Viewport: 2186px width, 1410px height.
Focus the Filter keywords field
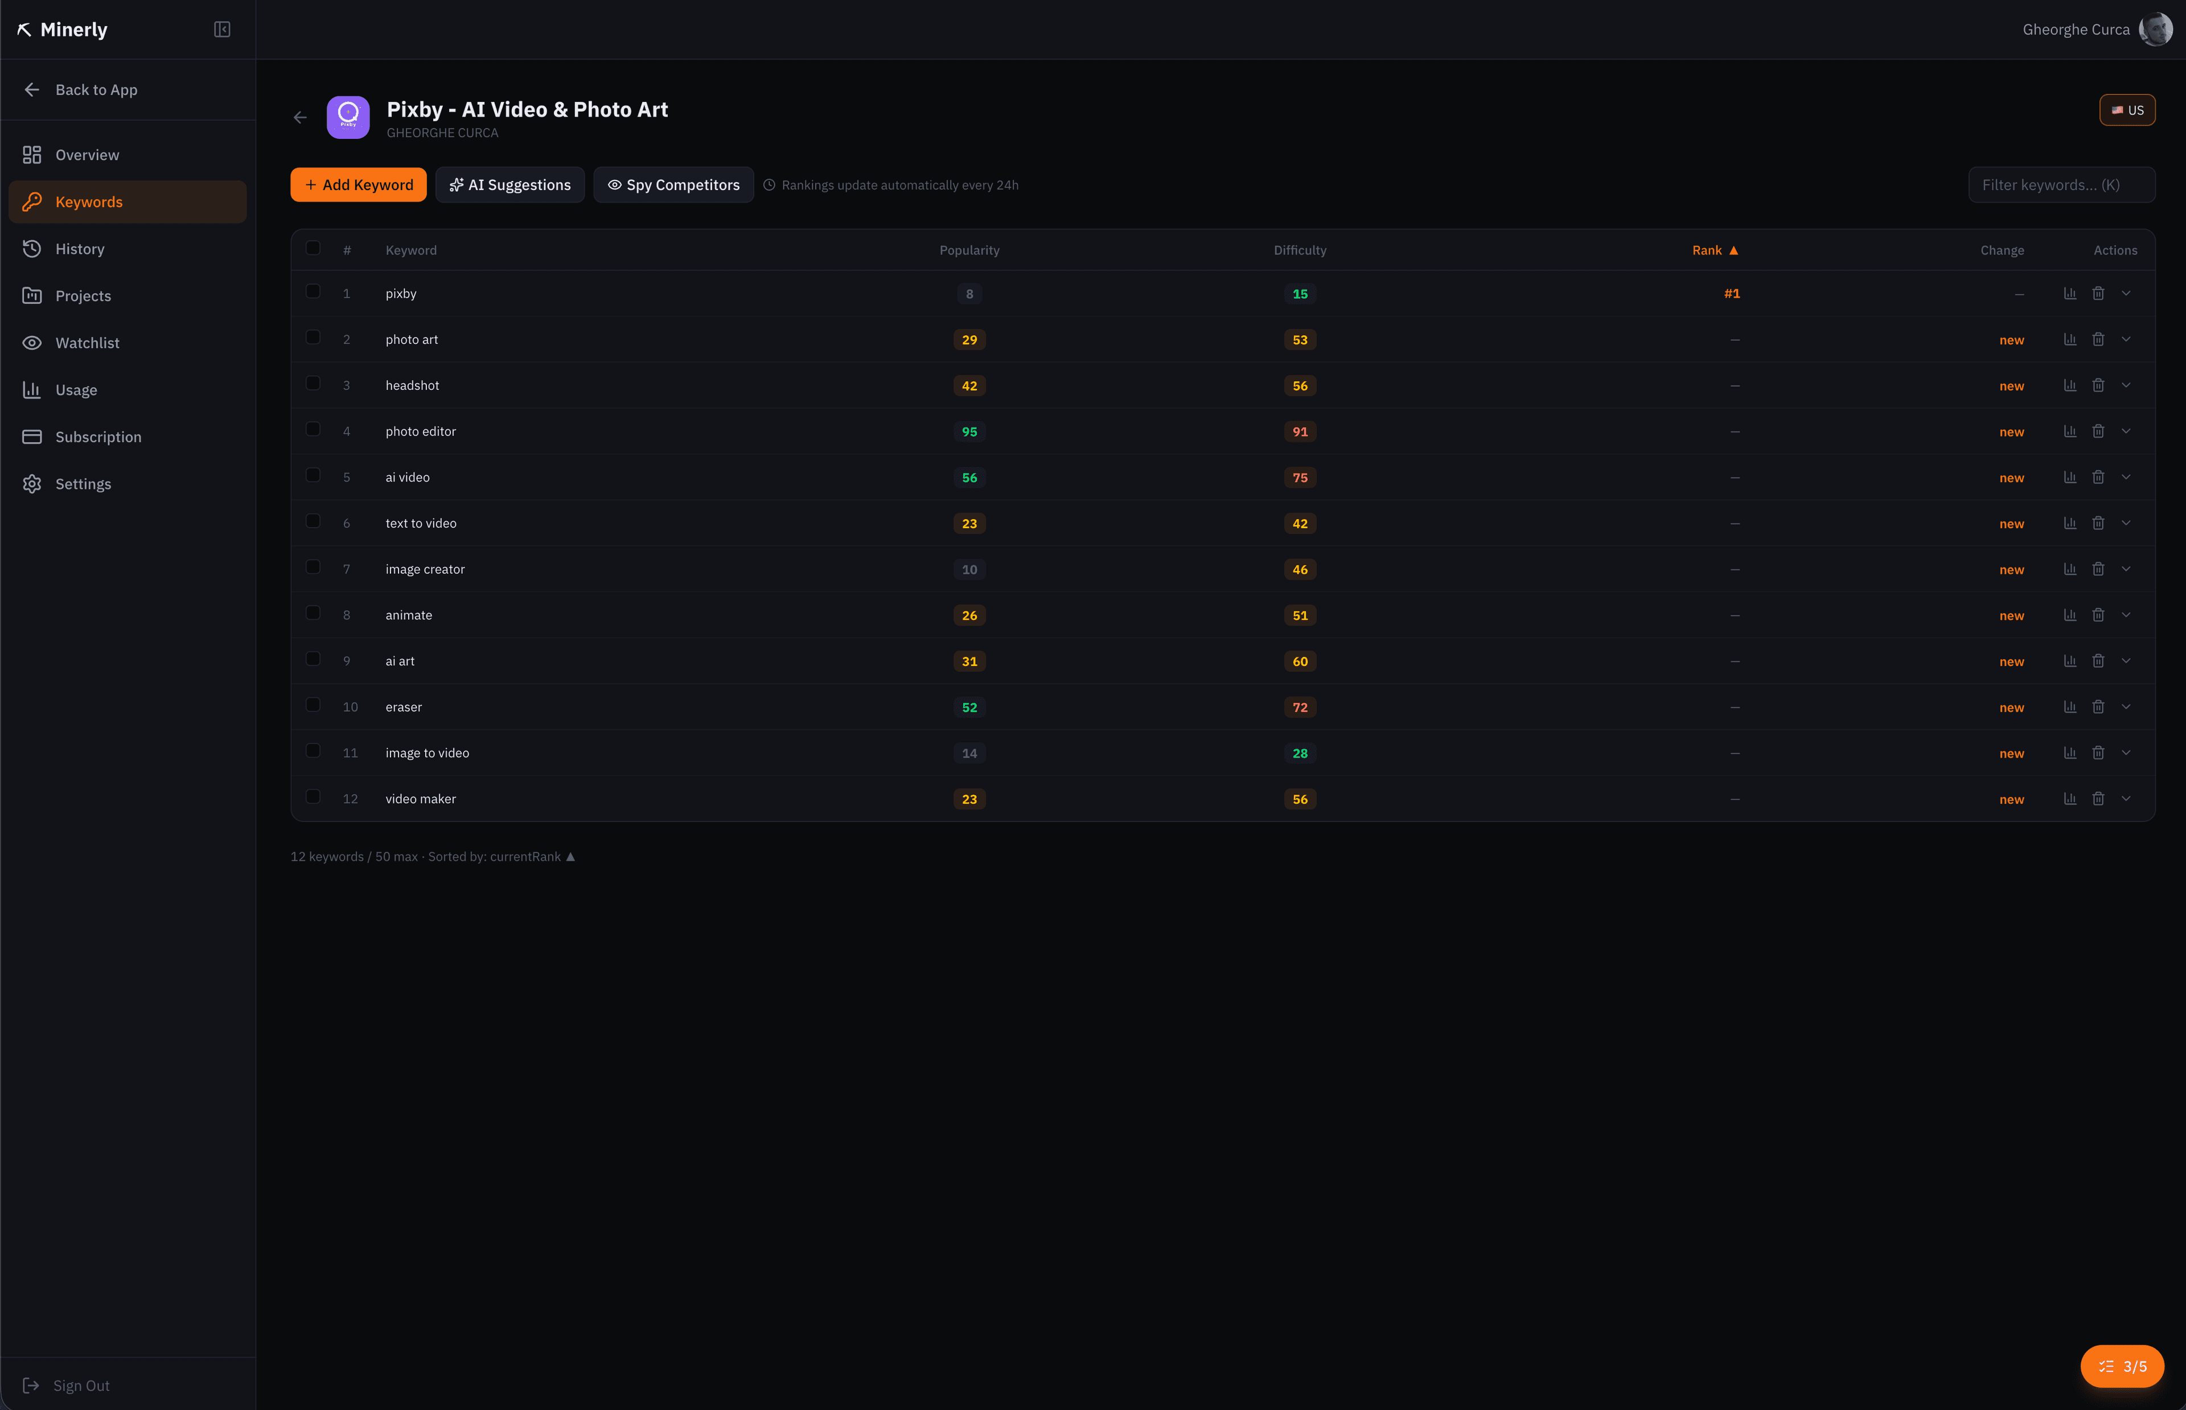(x=2061, y=185)
